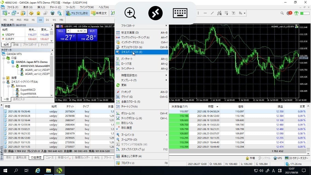Viewport: 311px width, 175px height.
Task: Click the VPS icon in status bar
Action: point(278,158)
